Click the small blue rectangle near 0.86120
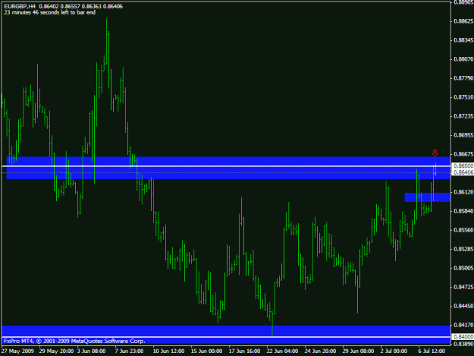 tap(428, 197)
